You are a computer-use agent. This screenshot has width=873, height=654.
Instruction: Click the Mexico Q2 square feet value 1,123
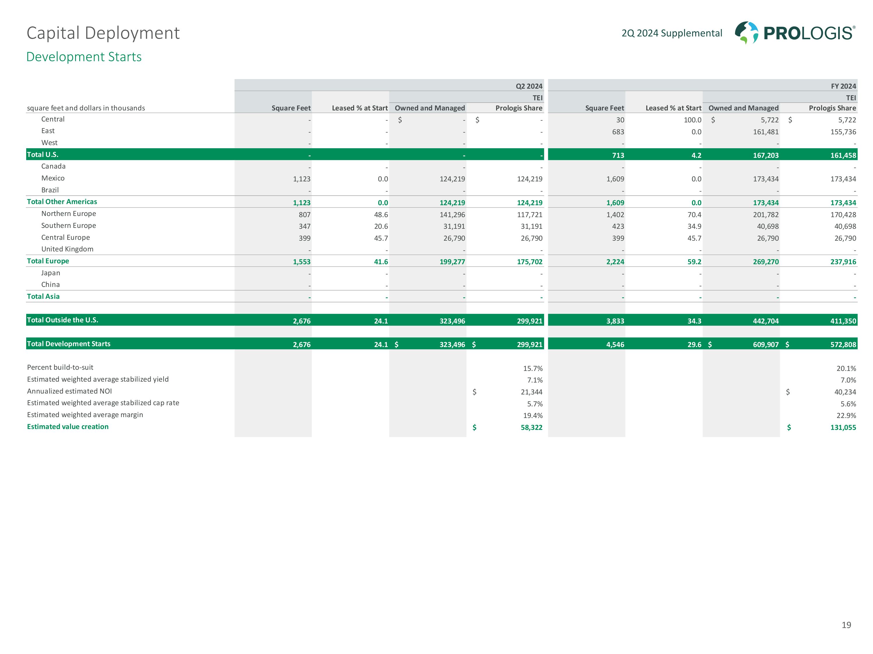[301, 179]
